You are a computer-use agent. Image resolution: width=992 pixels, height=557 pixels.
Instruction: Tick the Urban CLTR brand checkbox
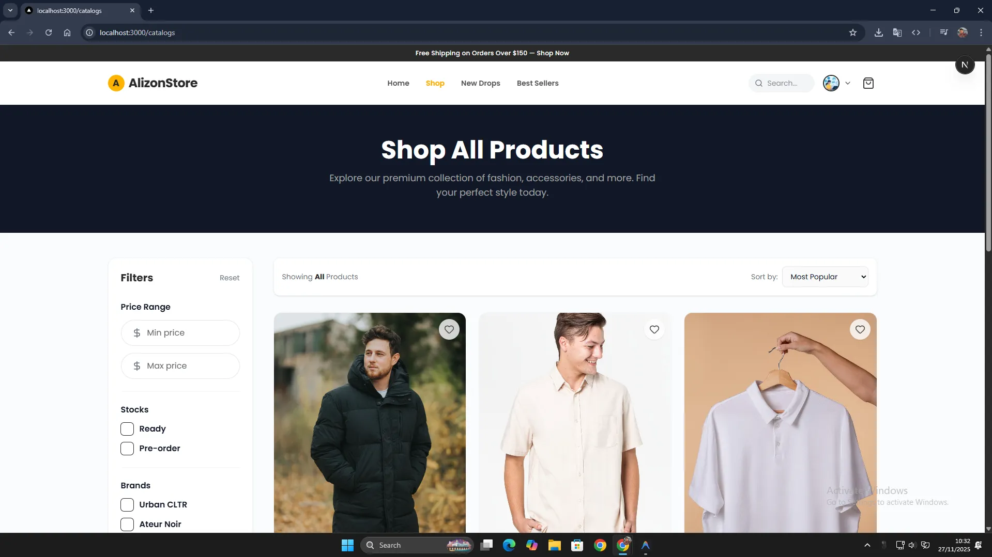click(127, 505)
